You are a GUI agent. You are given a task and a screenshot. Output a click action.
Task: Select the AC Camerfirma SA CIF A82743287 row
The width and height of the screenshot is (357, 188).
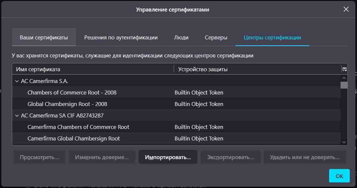[x=176, y=115]
